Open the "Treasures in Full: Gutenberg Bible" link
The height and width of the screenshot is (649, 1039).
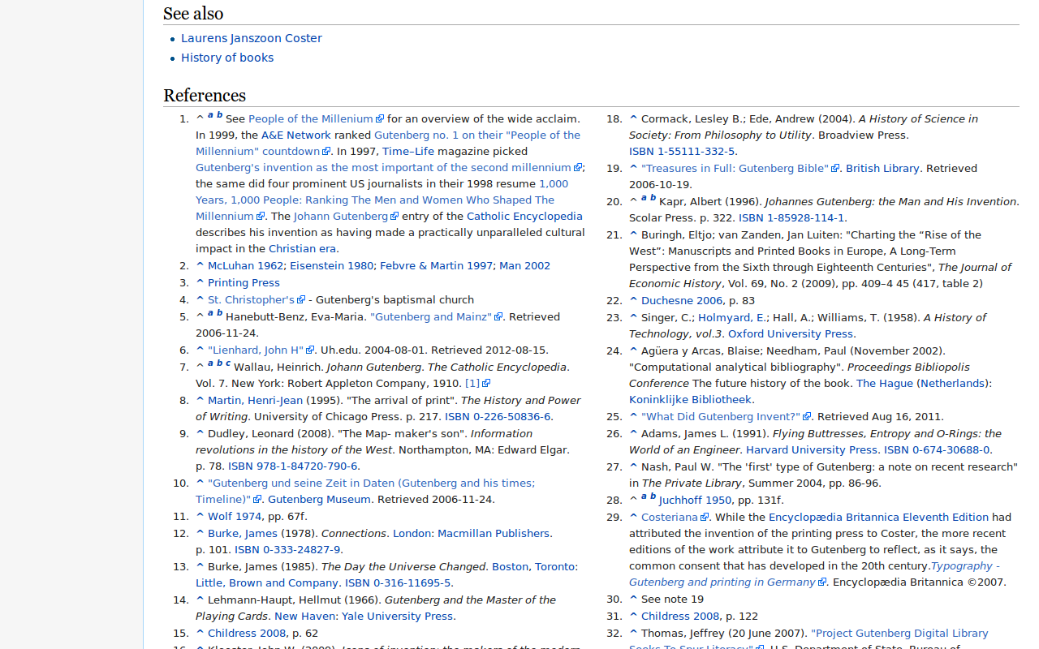[x=734, y=168]
